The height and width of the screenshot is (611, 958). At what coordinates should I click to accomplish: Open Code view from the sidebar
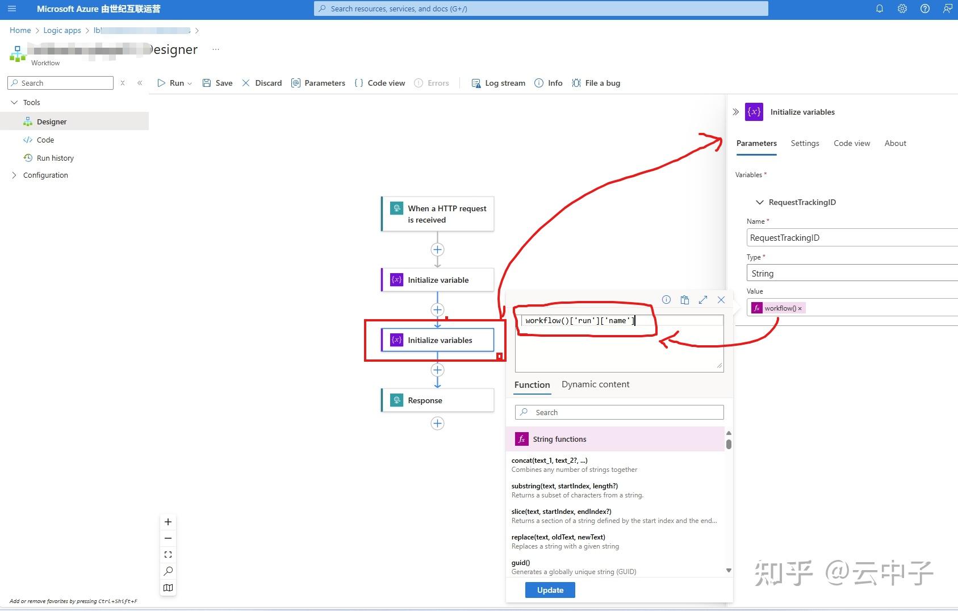(x=44, y=140)
